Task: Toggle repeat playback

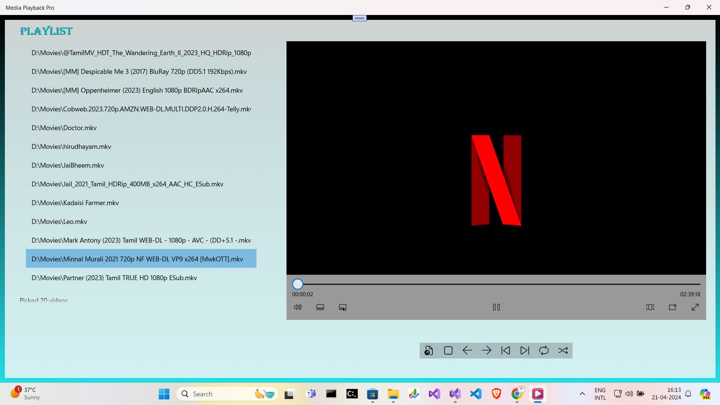Action: click(544, 351)
